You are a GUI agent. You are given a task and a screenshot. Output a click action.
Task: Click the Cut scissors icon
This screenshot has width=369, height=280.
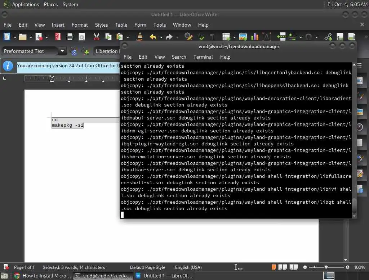click(97, 37)
